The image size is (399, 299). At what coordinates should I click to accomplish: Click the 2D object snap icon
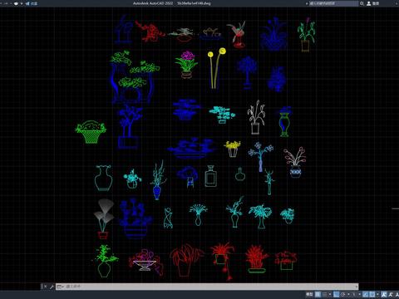click(x=372, y=294)
